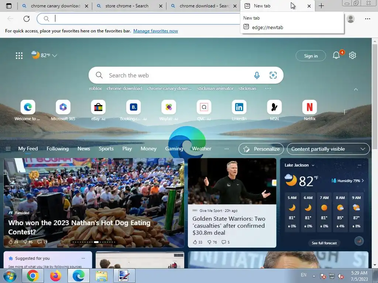Click Manage favorites now link
This screenshot has height=283, width=378.
(155, 31)
